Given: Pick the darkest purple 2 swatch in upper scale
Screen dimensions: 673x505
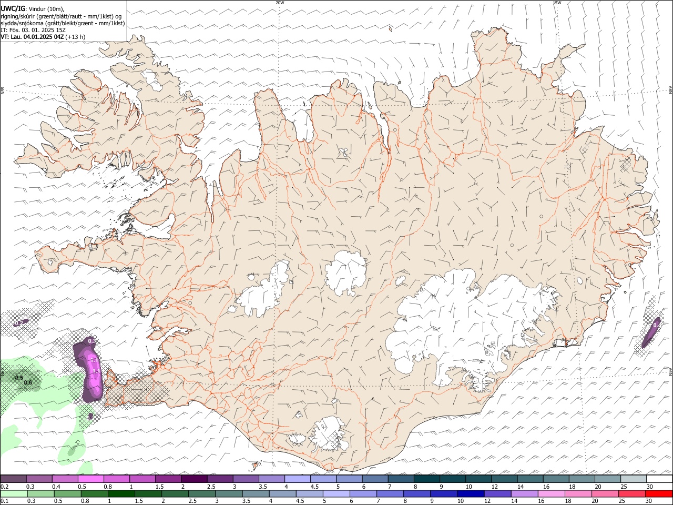Looking at the screenshot, I should click(x=194, y=479).
